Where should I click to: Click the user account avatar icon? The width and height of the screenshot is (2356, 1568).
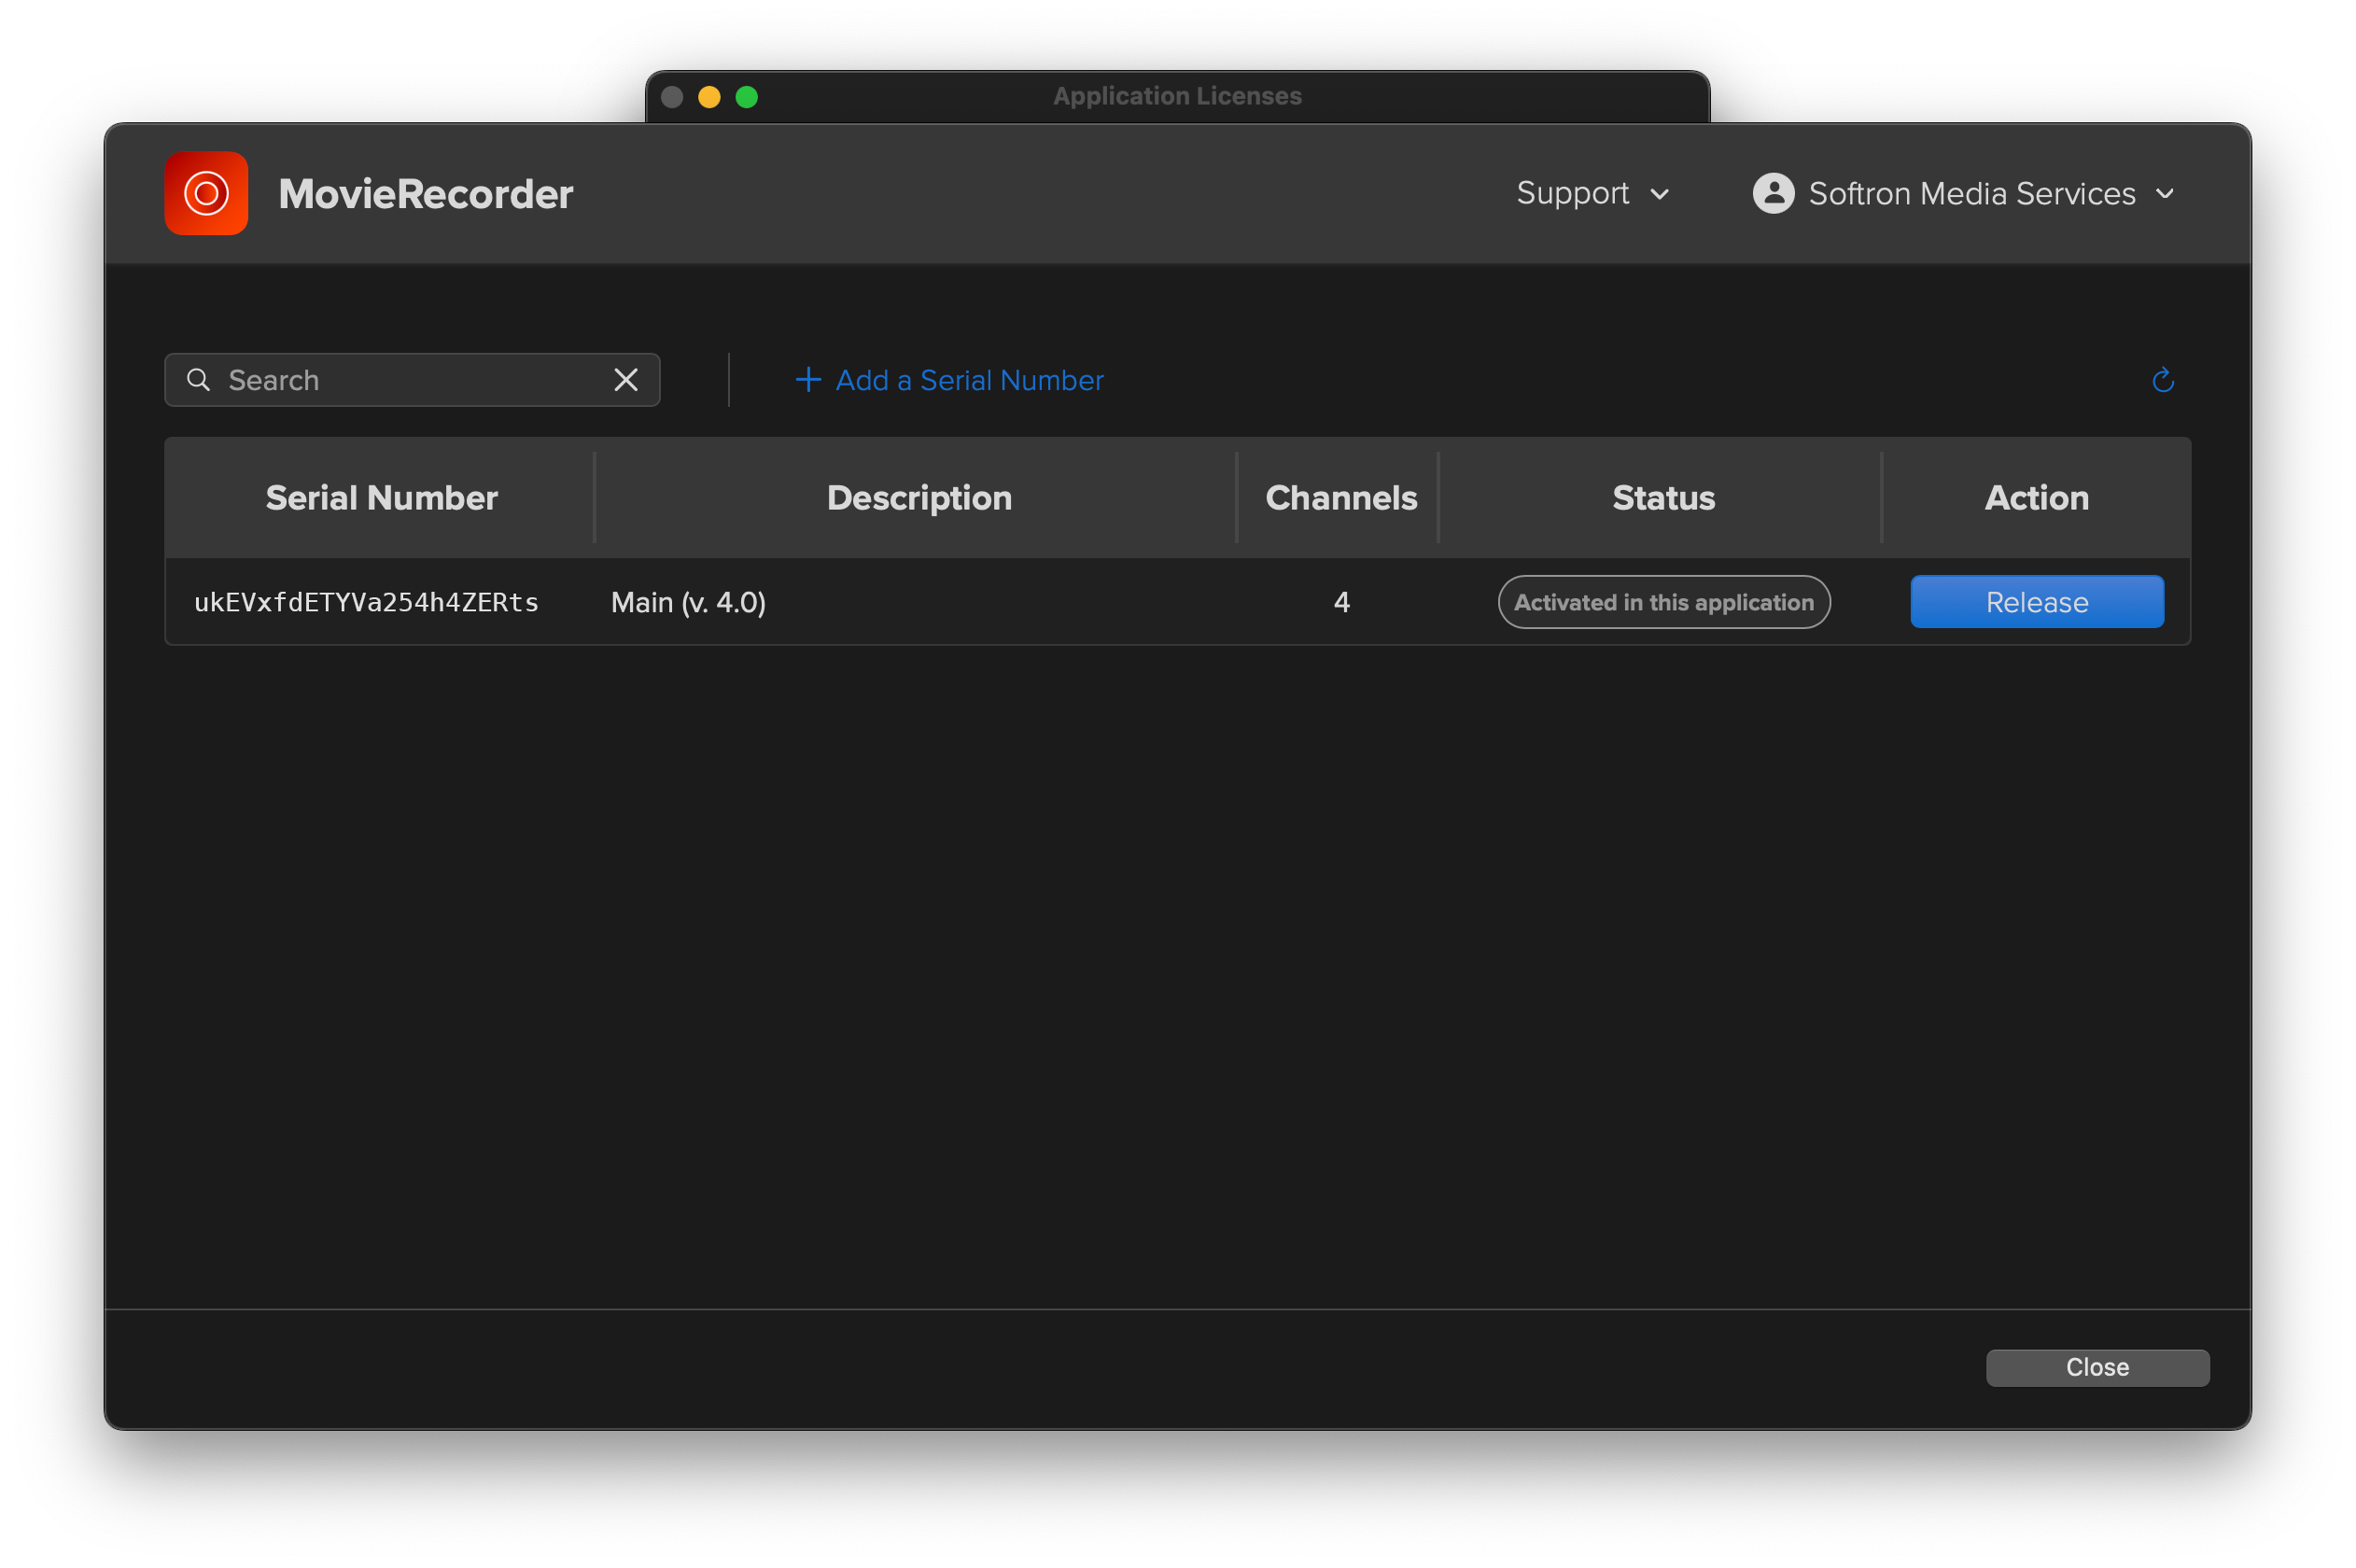[x=1773, y=193]
